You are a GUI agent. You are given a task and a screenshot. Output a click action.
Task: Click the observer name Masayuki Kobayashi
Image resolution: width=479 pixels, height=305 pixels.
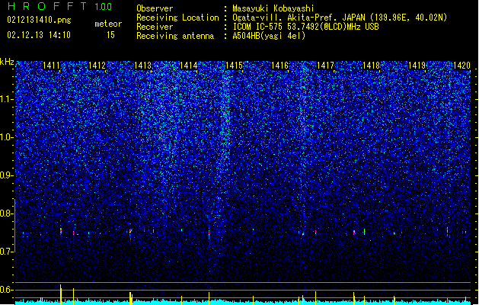[x=273, y=8]
